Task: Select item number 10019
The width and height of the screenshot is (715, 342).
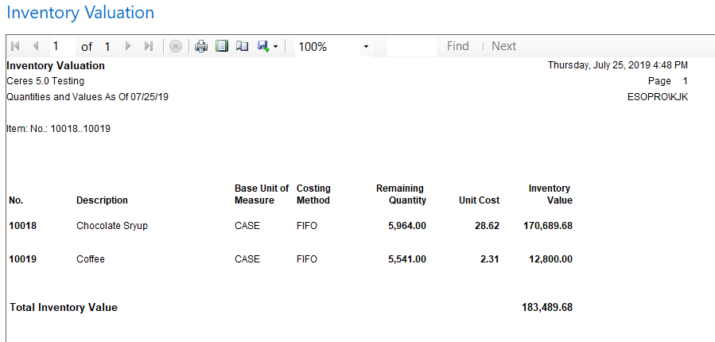Action: [x=22, y=259]
